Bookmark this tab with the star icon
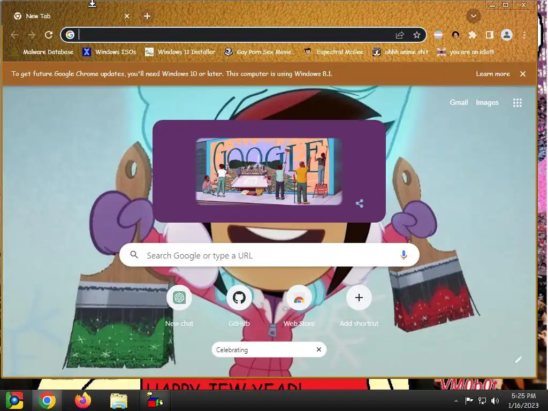The width and height of the screenshot is (548, 411). 416,35
